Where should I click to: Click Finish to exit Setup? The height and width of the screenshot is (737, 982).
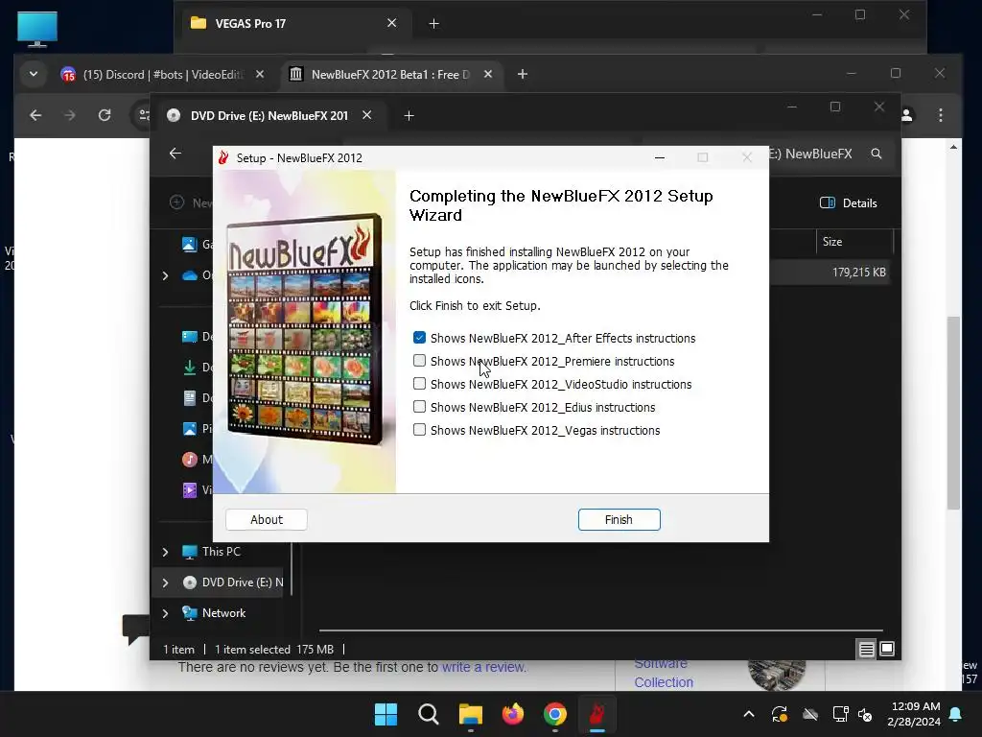pyautogui.click(x=619, y=519)
